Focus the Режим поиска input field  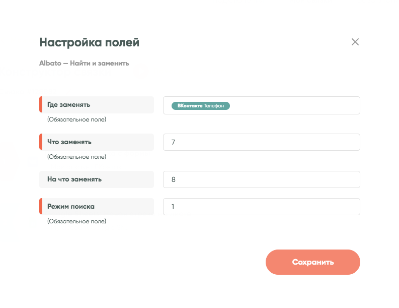(261, 207)
